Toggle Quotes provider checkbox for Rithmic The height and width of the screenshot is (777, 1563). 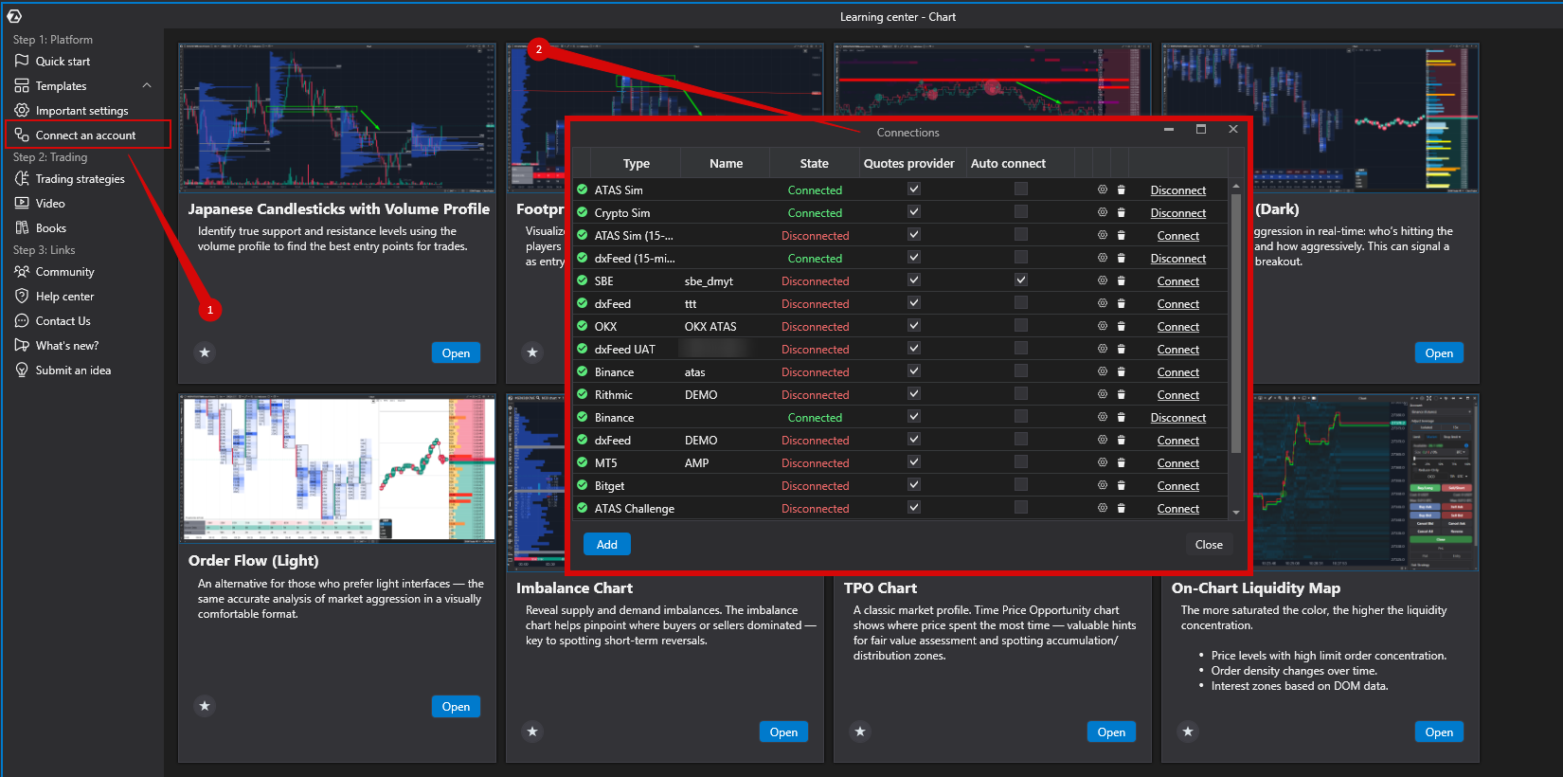point(914,393)
